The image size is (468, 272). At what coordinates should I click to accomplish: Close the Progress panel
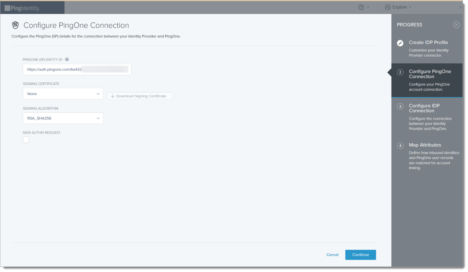pos(456,25)
